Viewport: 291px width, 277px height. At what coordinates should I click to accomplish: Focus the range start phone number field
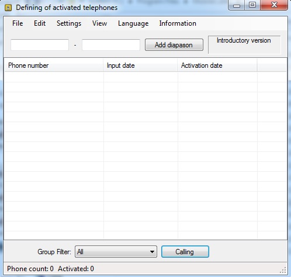coord(40,45)
